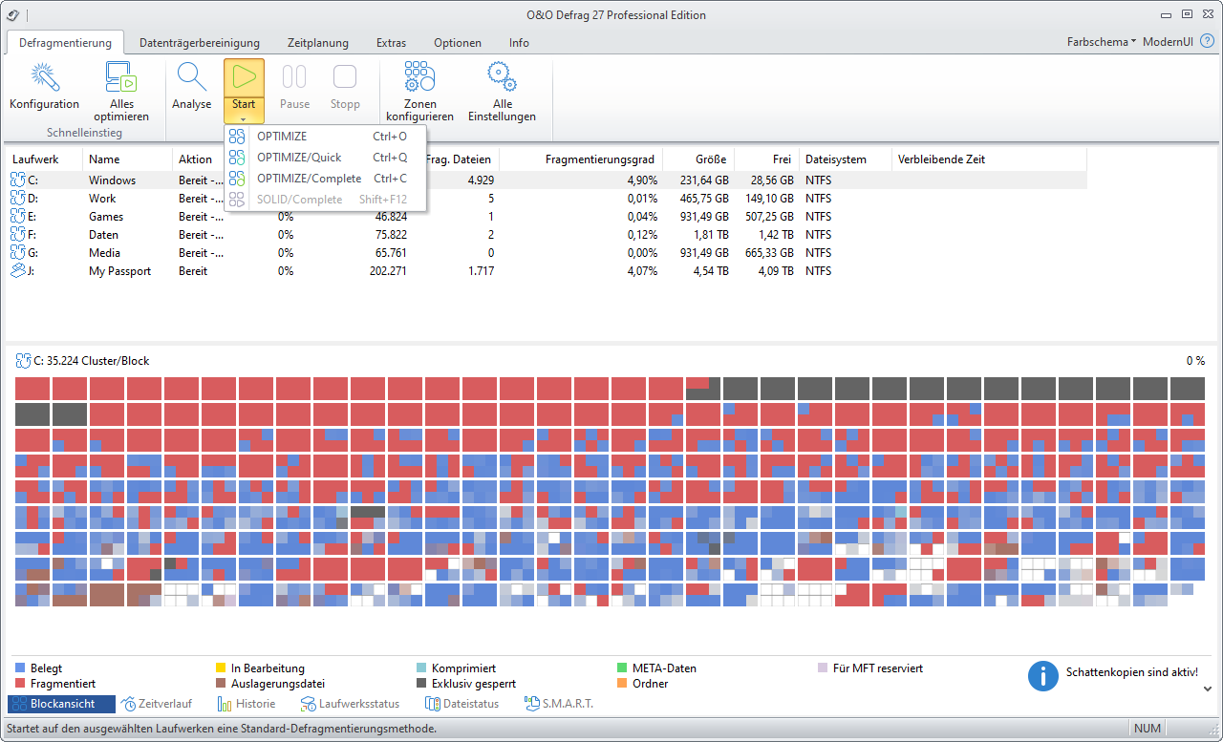Viewport: 1223px width, 742px height.
Task: Click the Laufwerksstatus icon
Action: point(309,704)
